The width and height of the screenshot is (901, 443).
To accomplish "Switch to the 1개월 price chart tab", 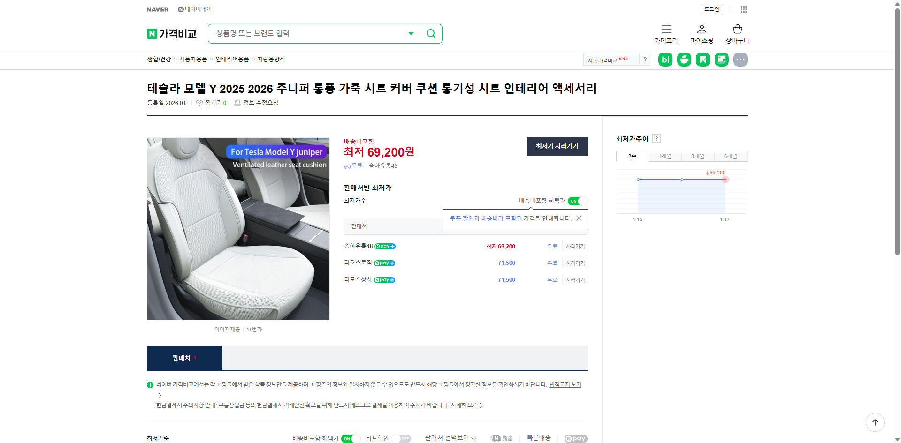I will [664, 156].
